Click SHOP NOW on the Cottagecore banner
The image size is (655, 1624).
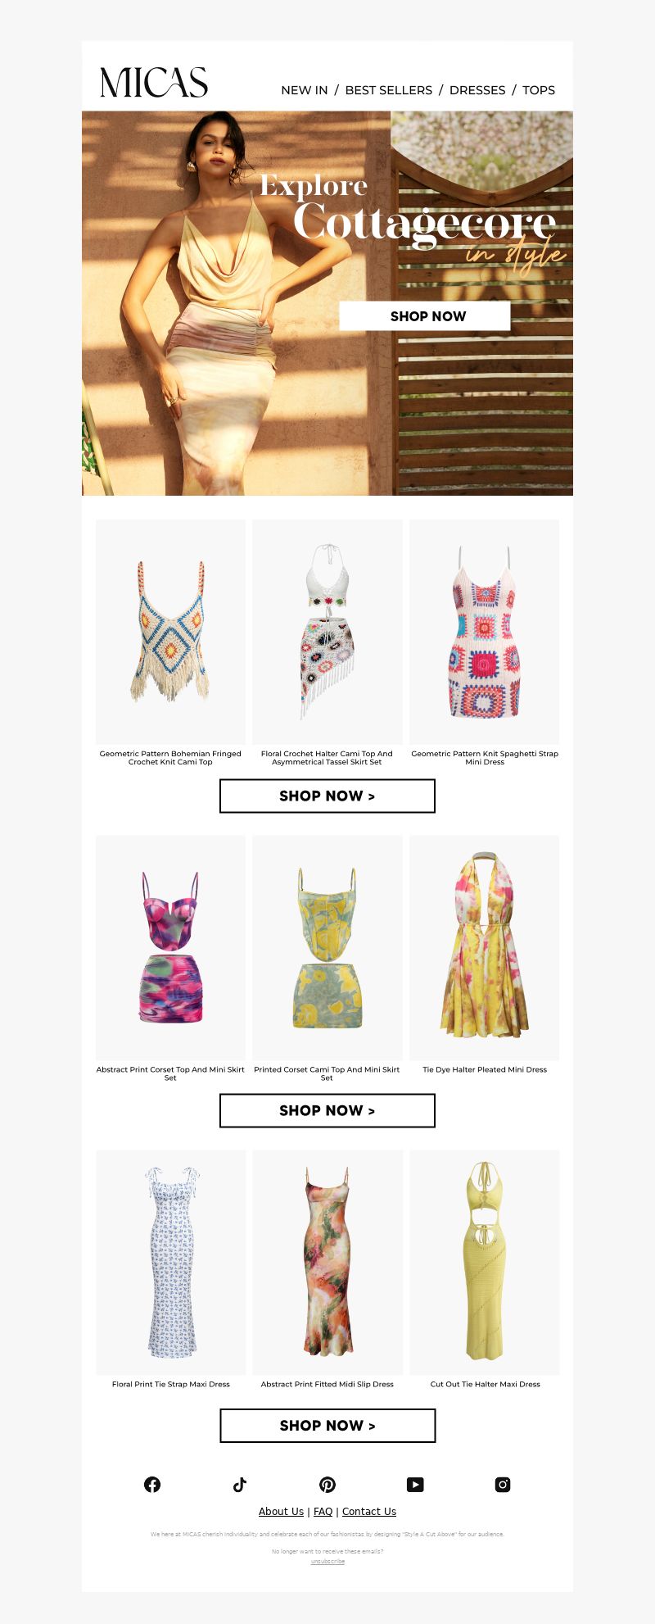pyautogui.click(x=425, y=316)
